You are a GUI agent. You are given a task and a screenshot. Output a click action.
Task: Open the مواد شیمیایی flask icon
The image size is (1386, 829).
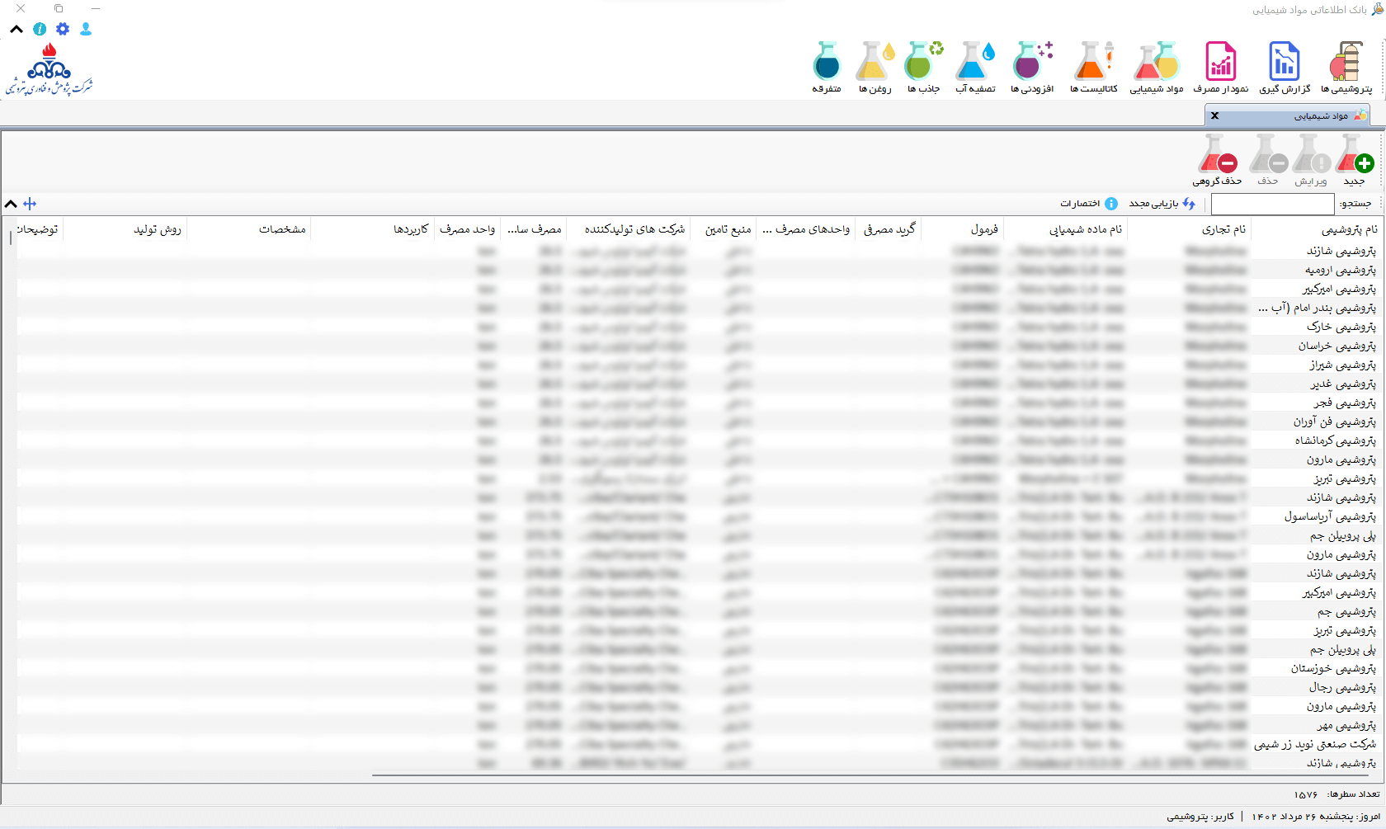click(1156, 67)
